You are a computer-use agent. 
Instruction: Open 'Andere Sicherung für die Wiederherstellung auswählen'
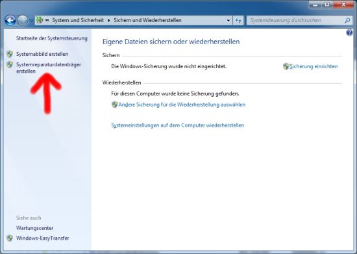(x=182, y=105)
